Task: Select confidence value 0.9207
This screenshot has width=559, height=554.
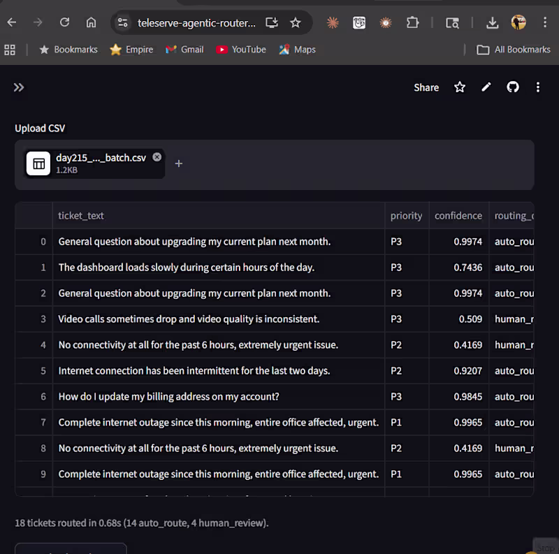Action: coord(459,371)
